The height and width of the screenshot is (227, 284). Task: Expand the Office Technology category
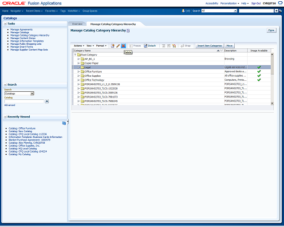(79, 80)
